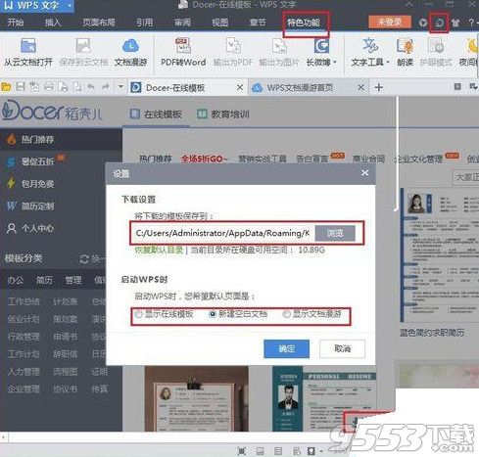Click the lightbulb eye-care icon in status bar

point(311,451)
